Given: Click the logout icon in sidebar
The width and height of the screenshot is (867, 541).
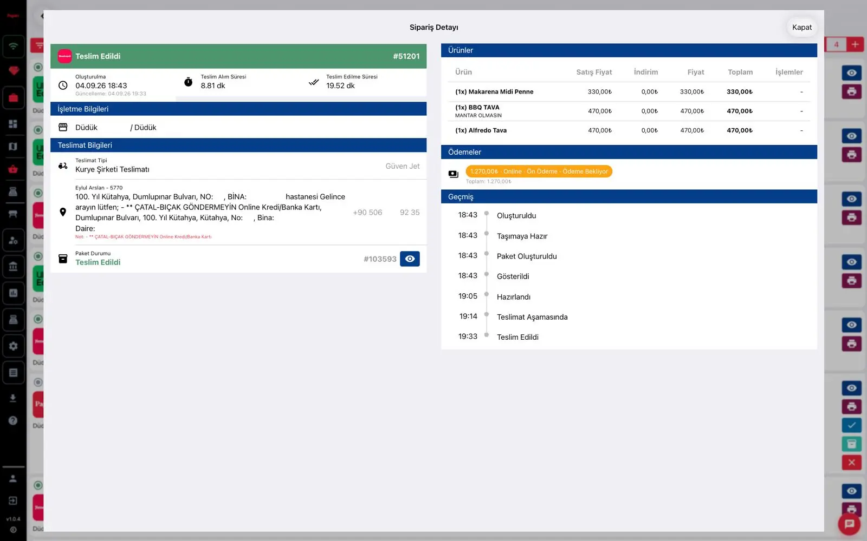Looking at the screenshot, I should (x=13, y=500).
